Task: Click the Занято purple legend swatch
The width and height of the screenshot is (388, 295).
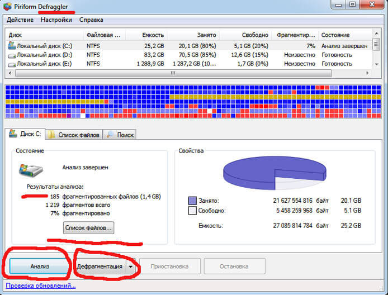Action: click(x=192, y=201)
